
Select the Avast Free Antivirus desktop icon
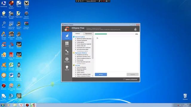(x=4, y=67)
